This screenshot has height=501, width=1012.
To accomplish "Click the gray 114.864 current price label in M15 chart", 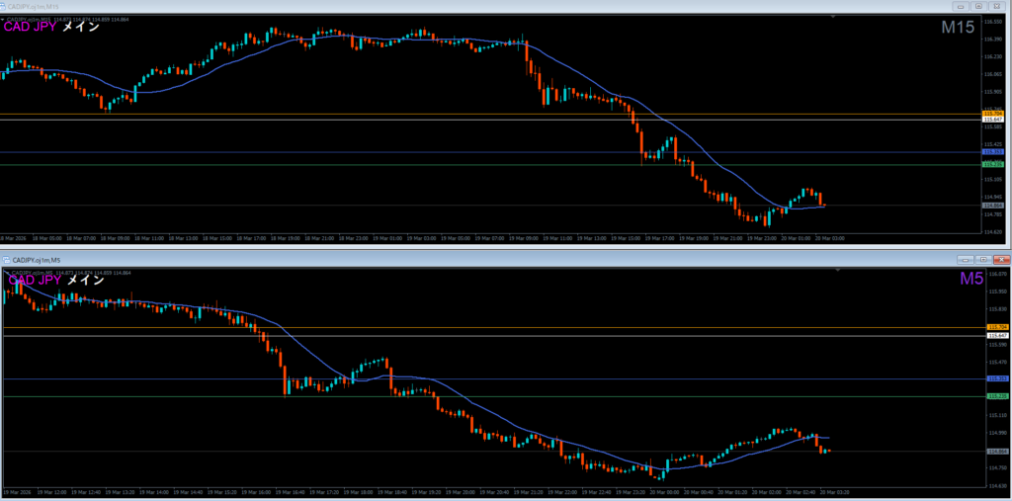I will point(994,206).
